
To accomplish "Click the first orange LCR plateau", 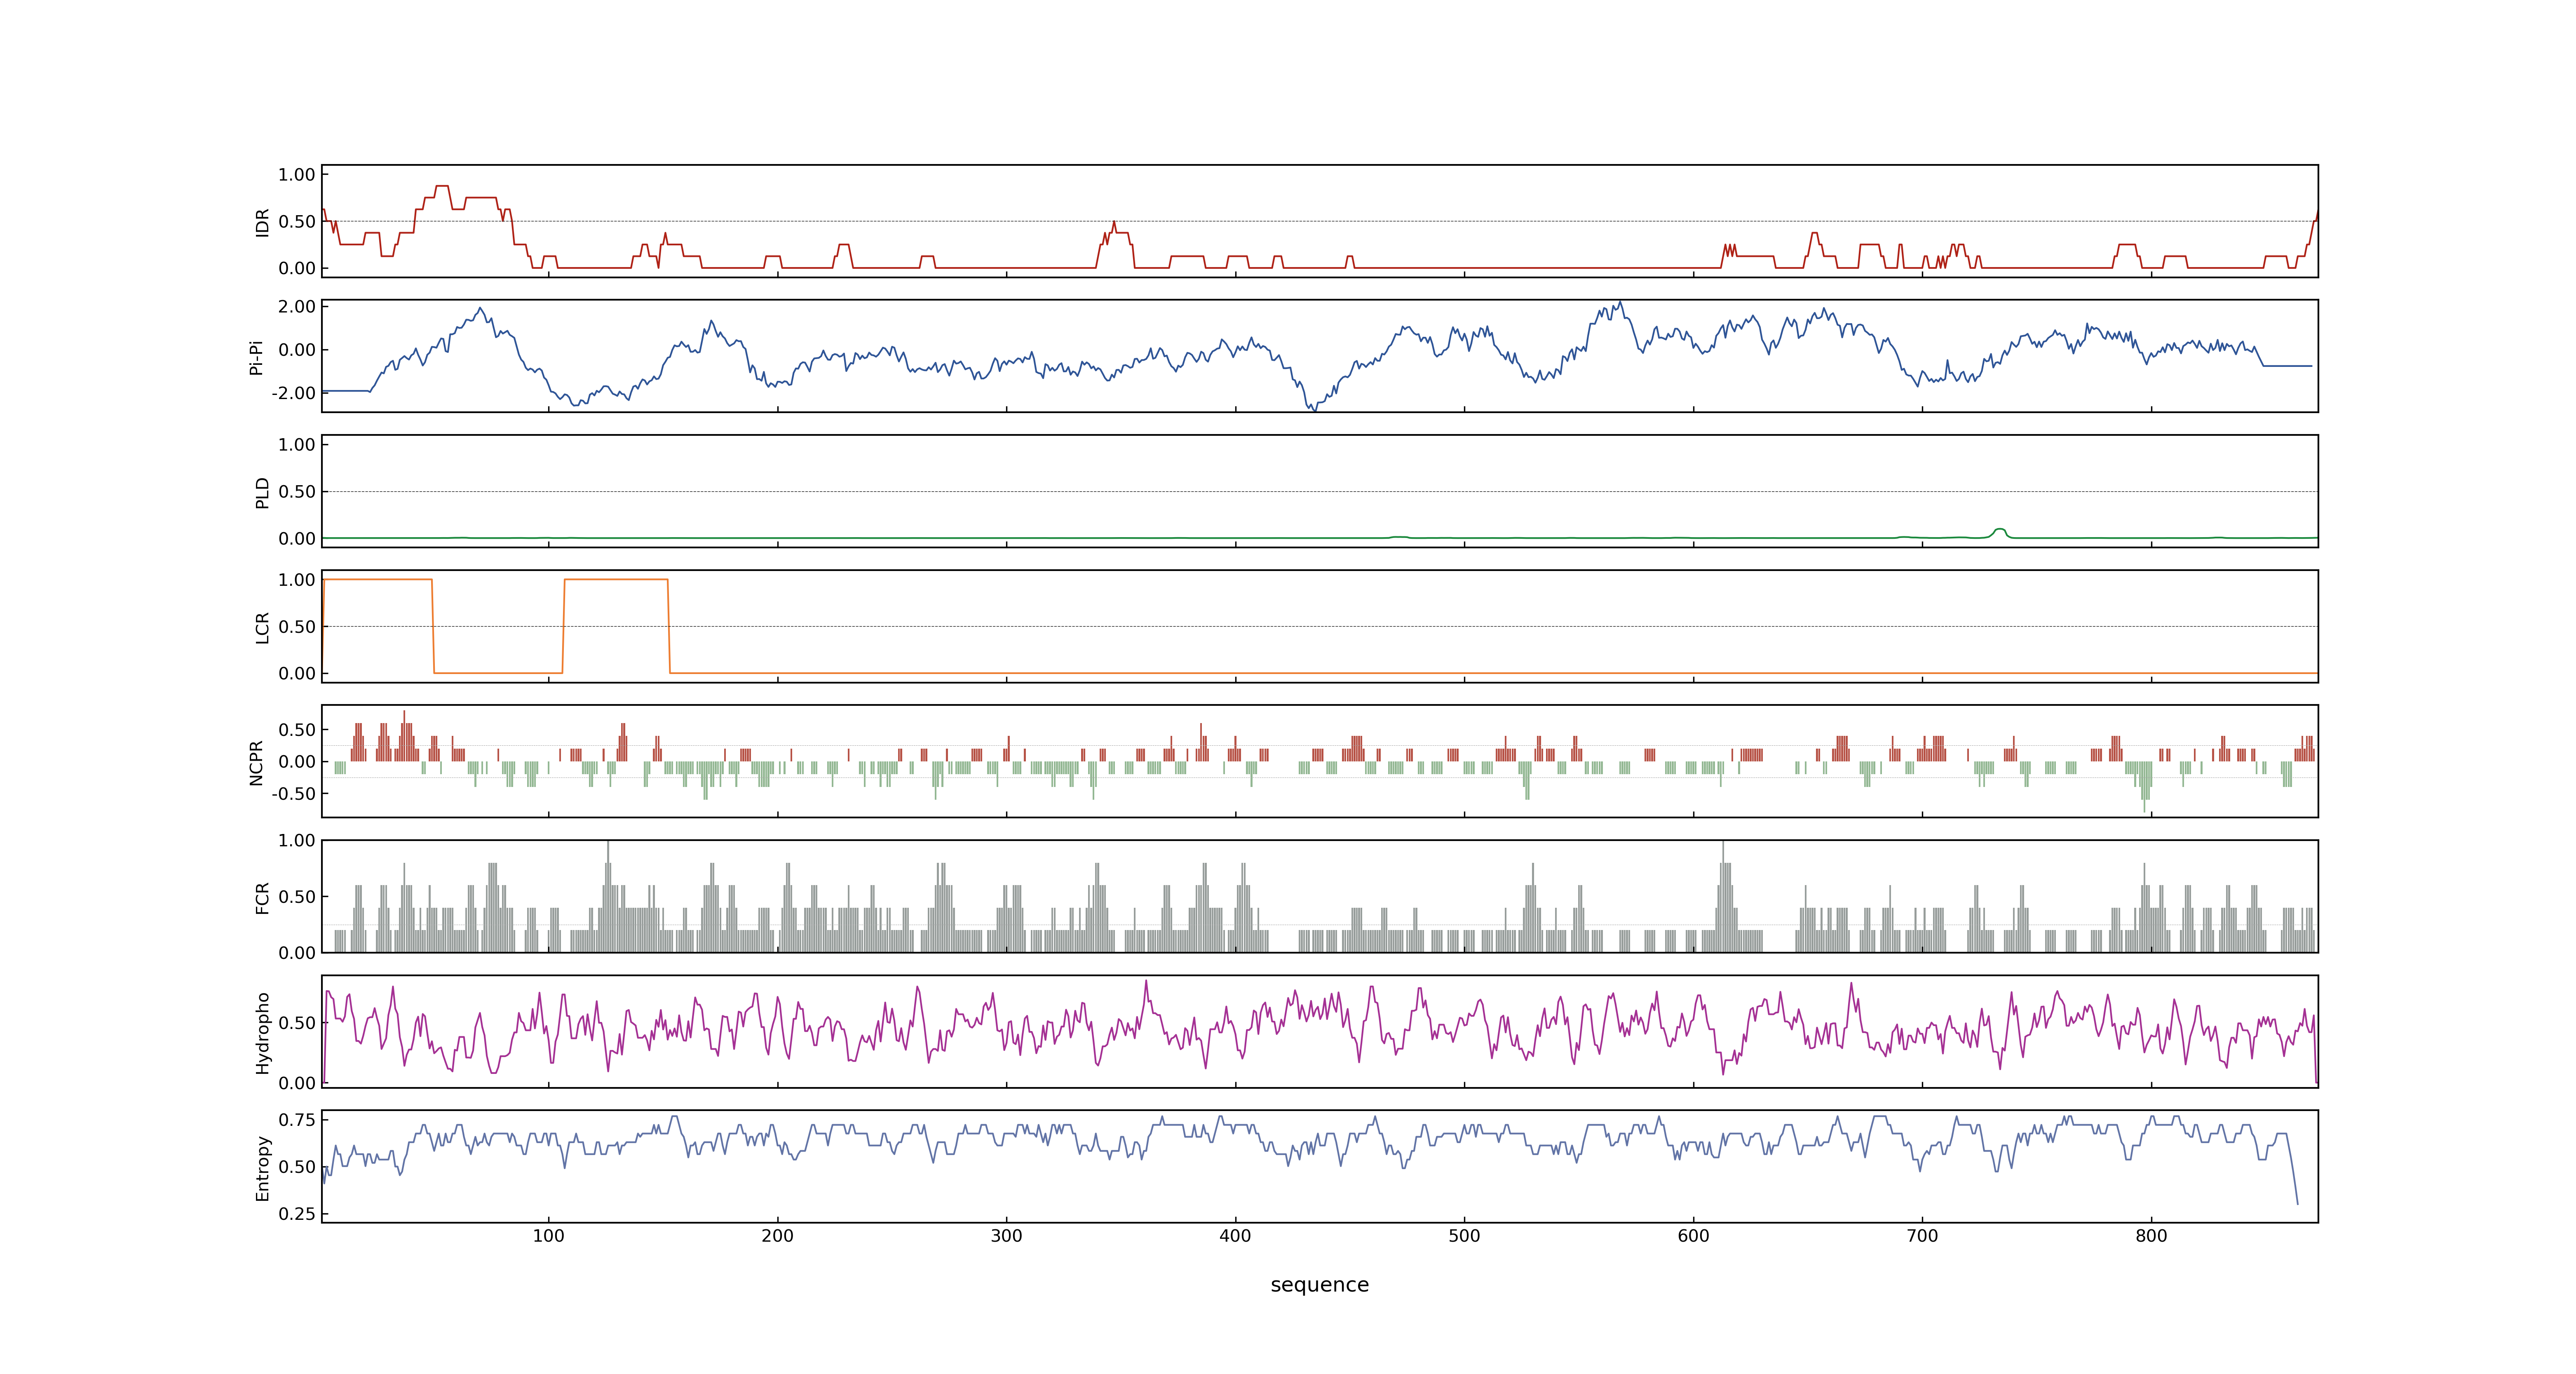I will tap(378, 579).
